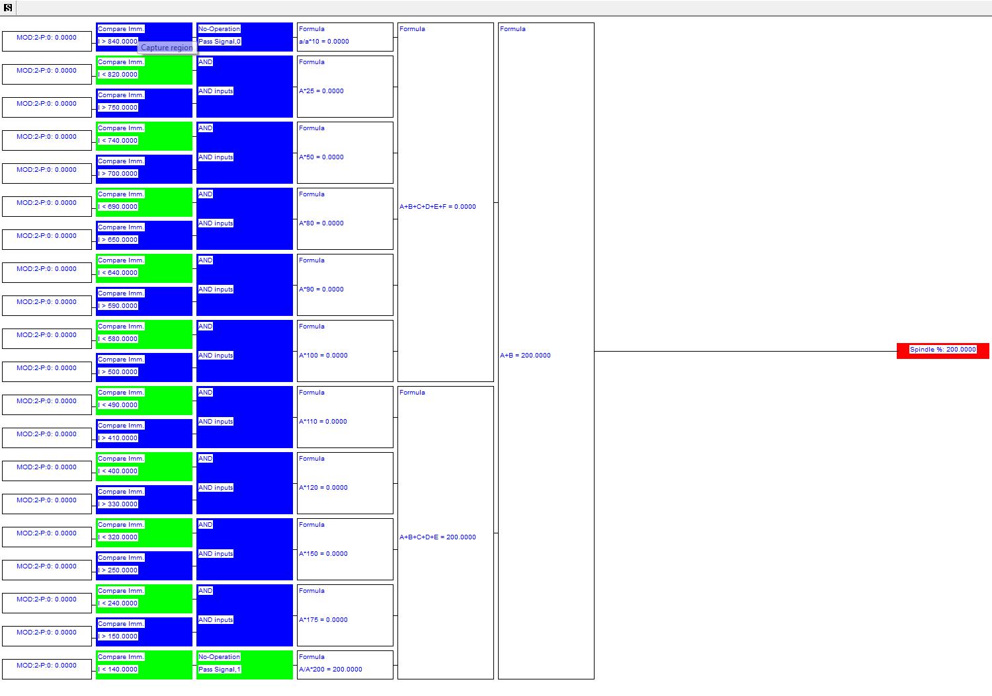The width and height of the screenshot is (992, 696).
Task: Click the green No-Operation Pass Signal,1 block
Action: (245, 665)
